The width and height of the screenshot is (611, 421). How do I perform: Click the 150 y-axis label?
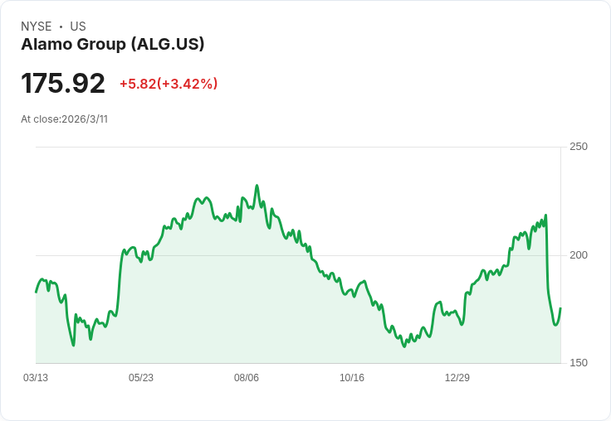(579, 363)
